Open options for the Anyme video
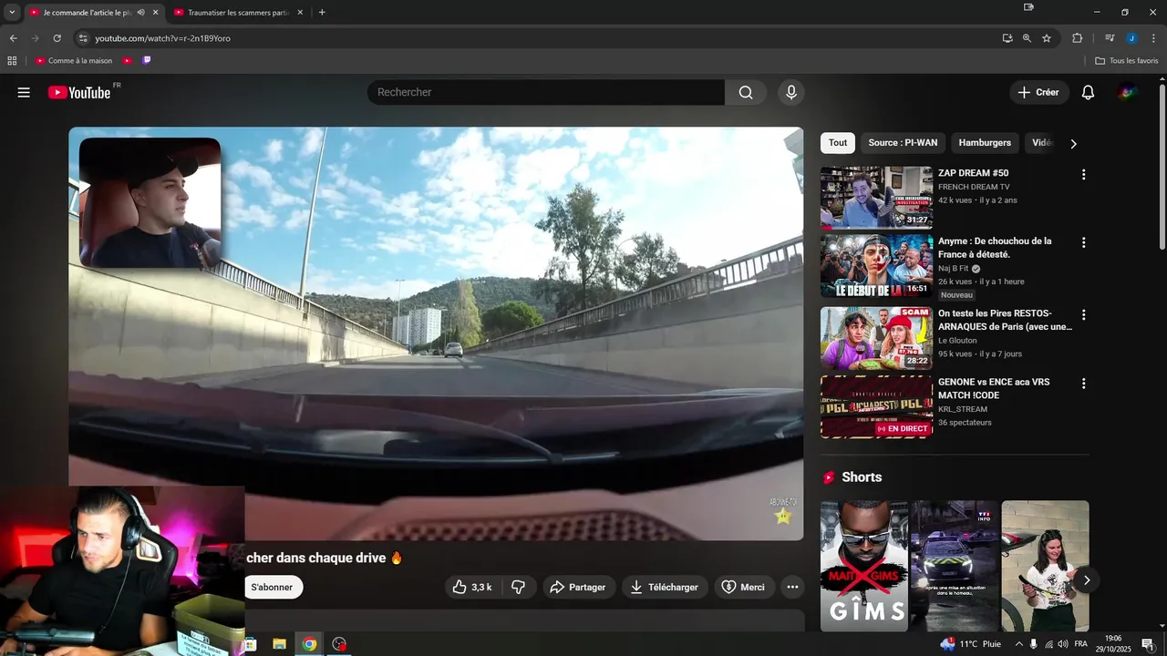 (1083, 242)
